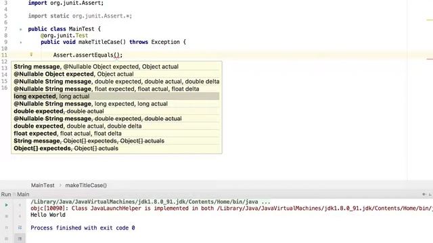The width and height of the screenshot is (433, 243).
Task: Select 'float expected, float actual, float delta' hint
Action: click(116, 134)
